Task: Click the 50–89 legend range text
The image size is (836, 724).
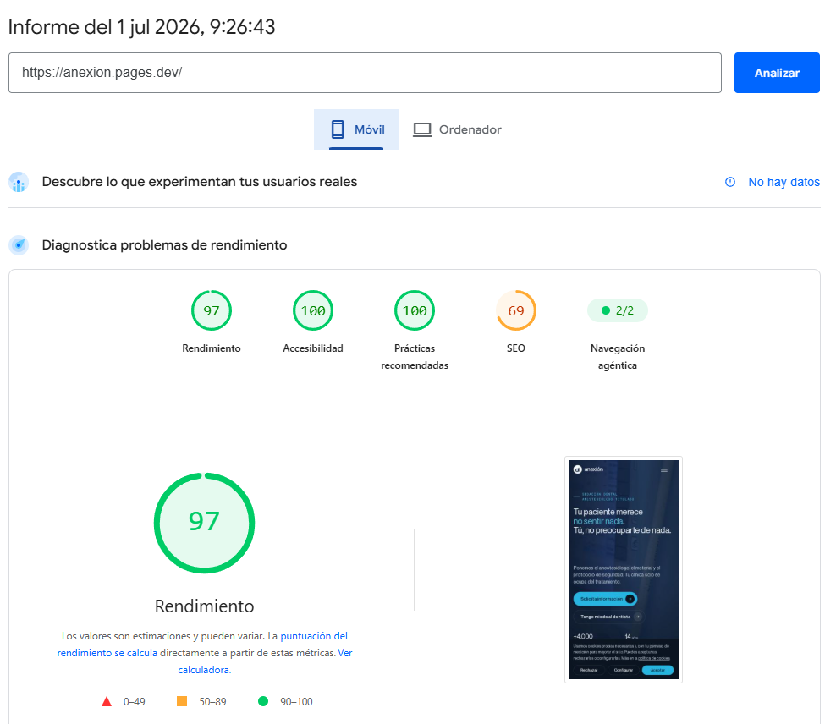Action: 212,702
